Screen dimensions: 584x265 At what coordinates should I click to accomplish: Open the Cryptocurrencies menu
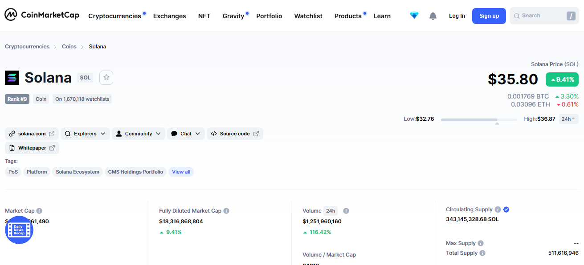tap(114, 16)
